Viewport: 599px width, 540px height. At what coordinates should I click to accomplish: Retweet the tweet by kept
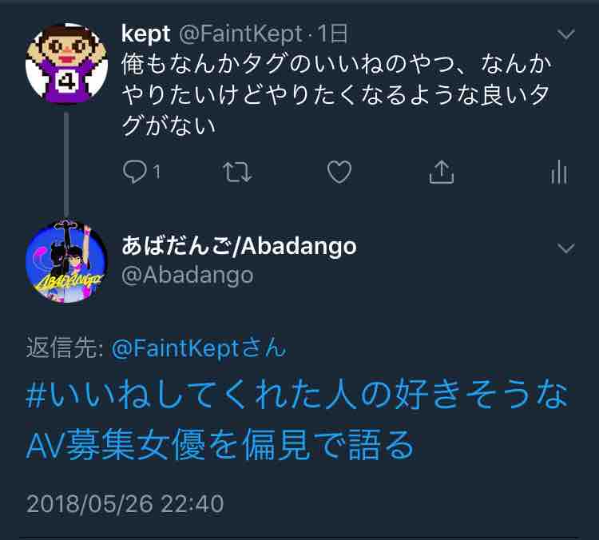point(237,172)
